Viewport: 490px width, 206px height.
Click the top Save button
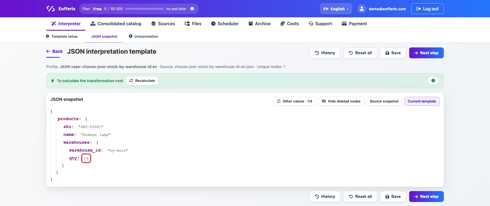393,53
